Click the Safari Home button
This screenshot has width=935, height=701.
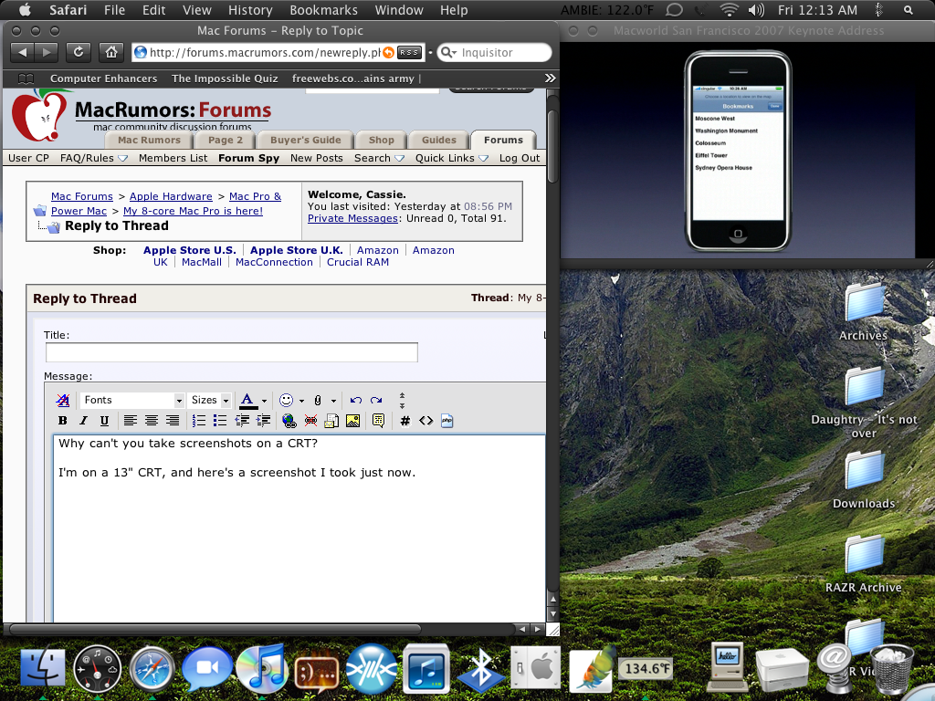[110, 52]
